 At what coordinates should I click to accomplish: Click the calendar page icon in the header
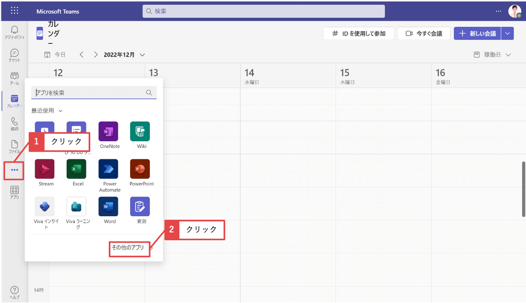[x=40, y=33]
